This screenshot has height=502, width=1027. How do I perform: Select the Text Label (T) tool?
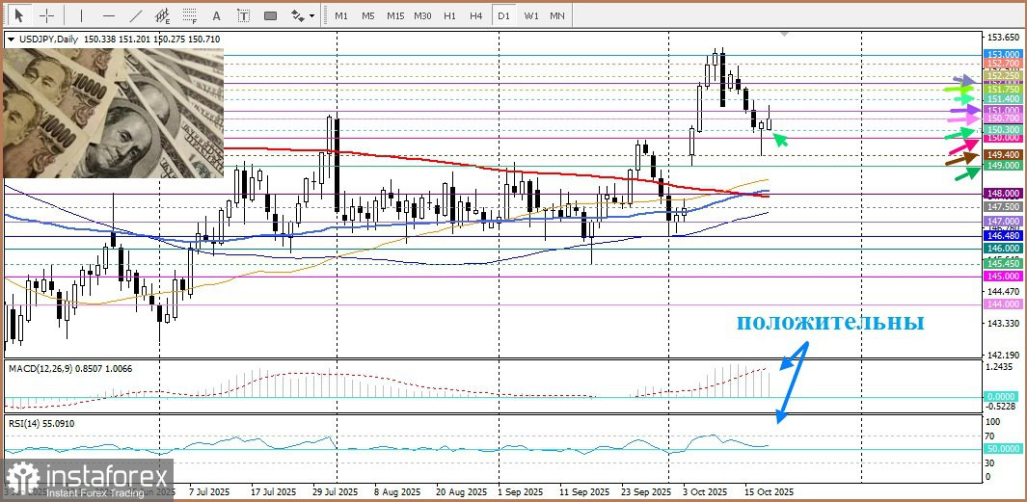click(244, 15)
